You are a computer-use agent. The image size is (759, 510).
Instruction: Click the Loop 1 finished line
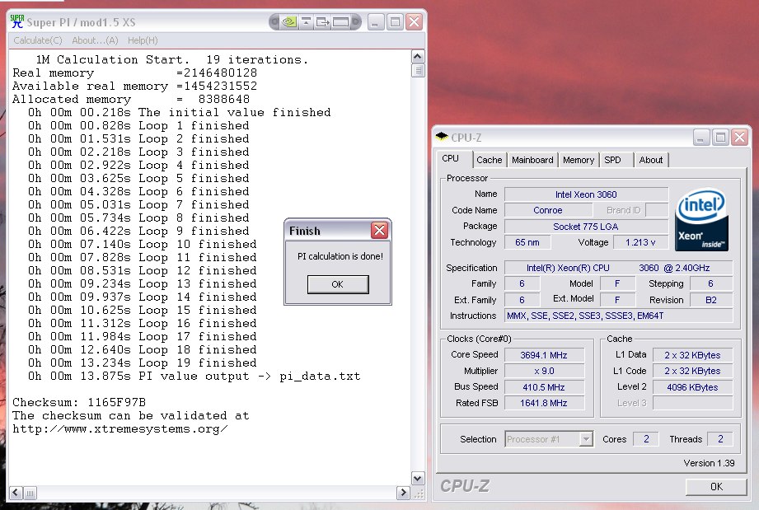[x=138, y=125]
